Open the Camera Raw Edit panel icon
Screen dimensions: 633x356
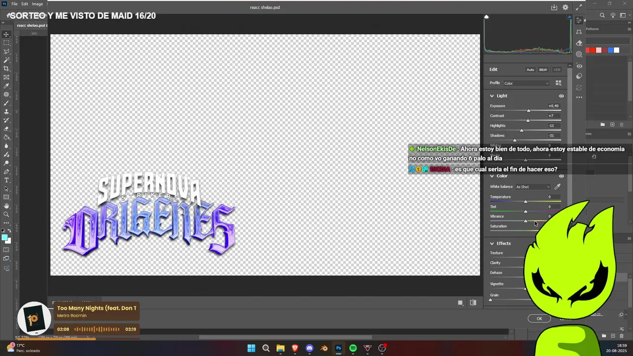pos(579,21)
